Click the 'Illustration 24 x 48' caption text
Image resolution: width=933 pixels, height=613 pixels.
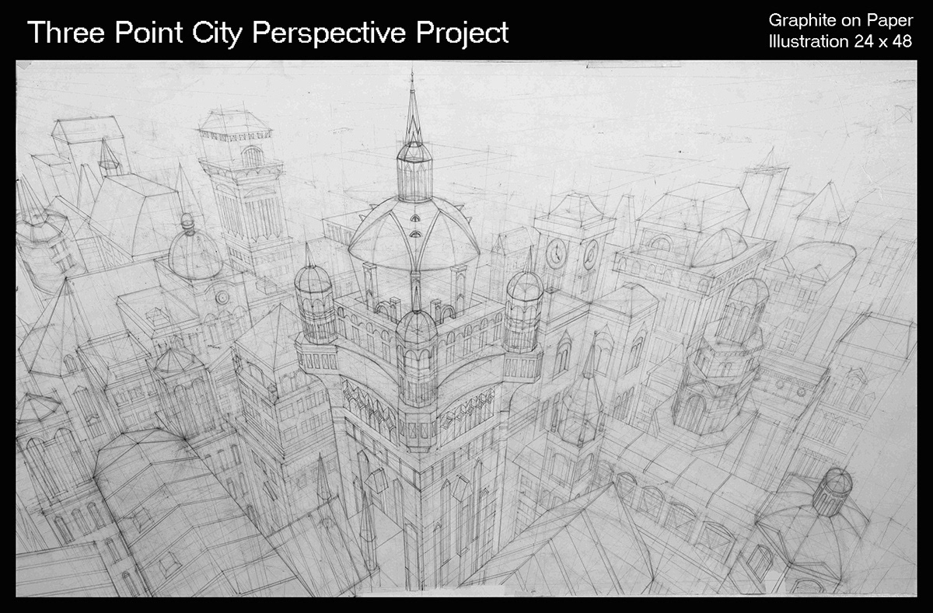point(840,42)
